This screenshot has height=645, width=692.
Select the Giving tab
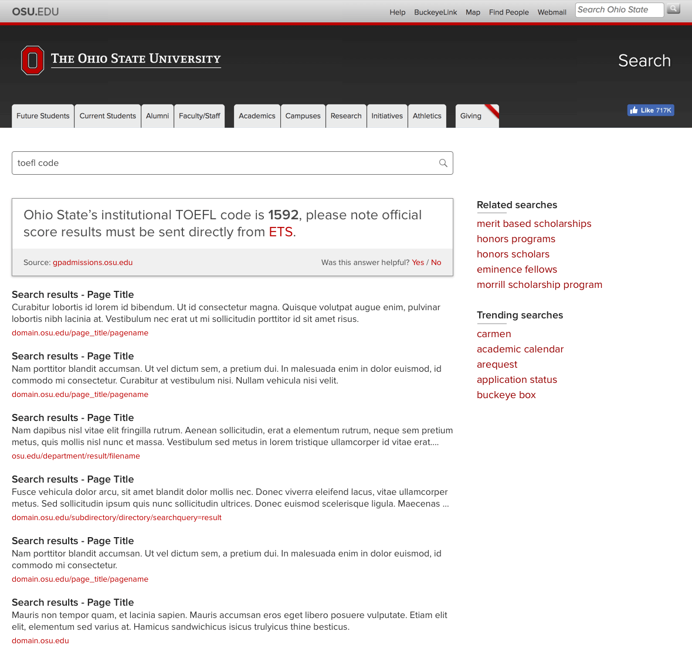click(x=477, y=116)
